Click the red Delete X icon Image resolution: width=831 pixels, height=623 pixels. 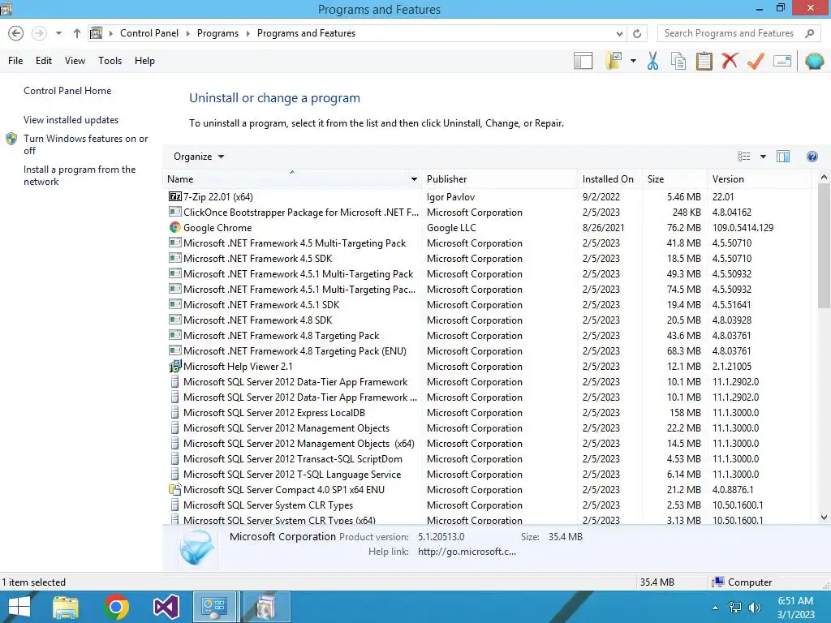(x=730, y=61)
